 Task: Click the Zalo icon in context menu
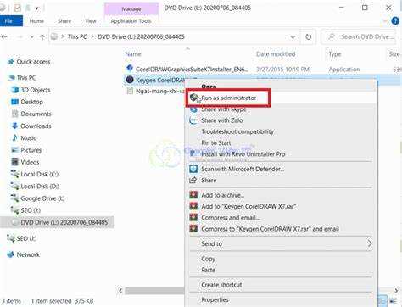[x=193, y=120]
